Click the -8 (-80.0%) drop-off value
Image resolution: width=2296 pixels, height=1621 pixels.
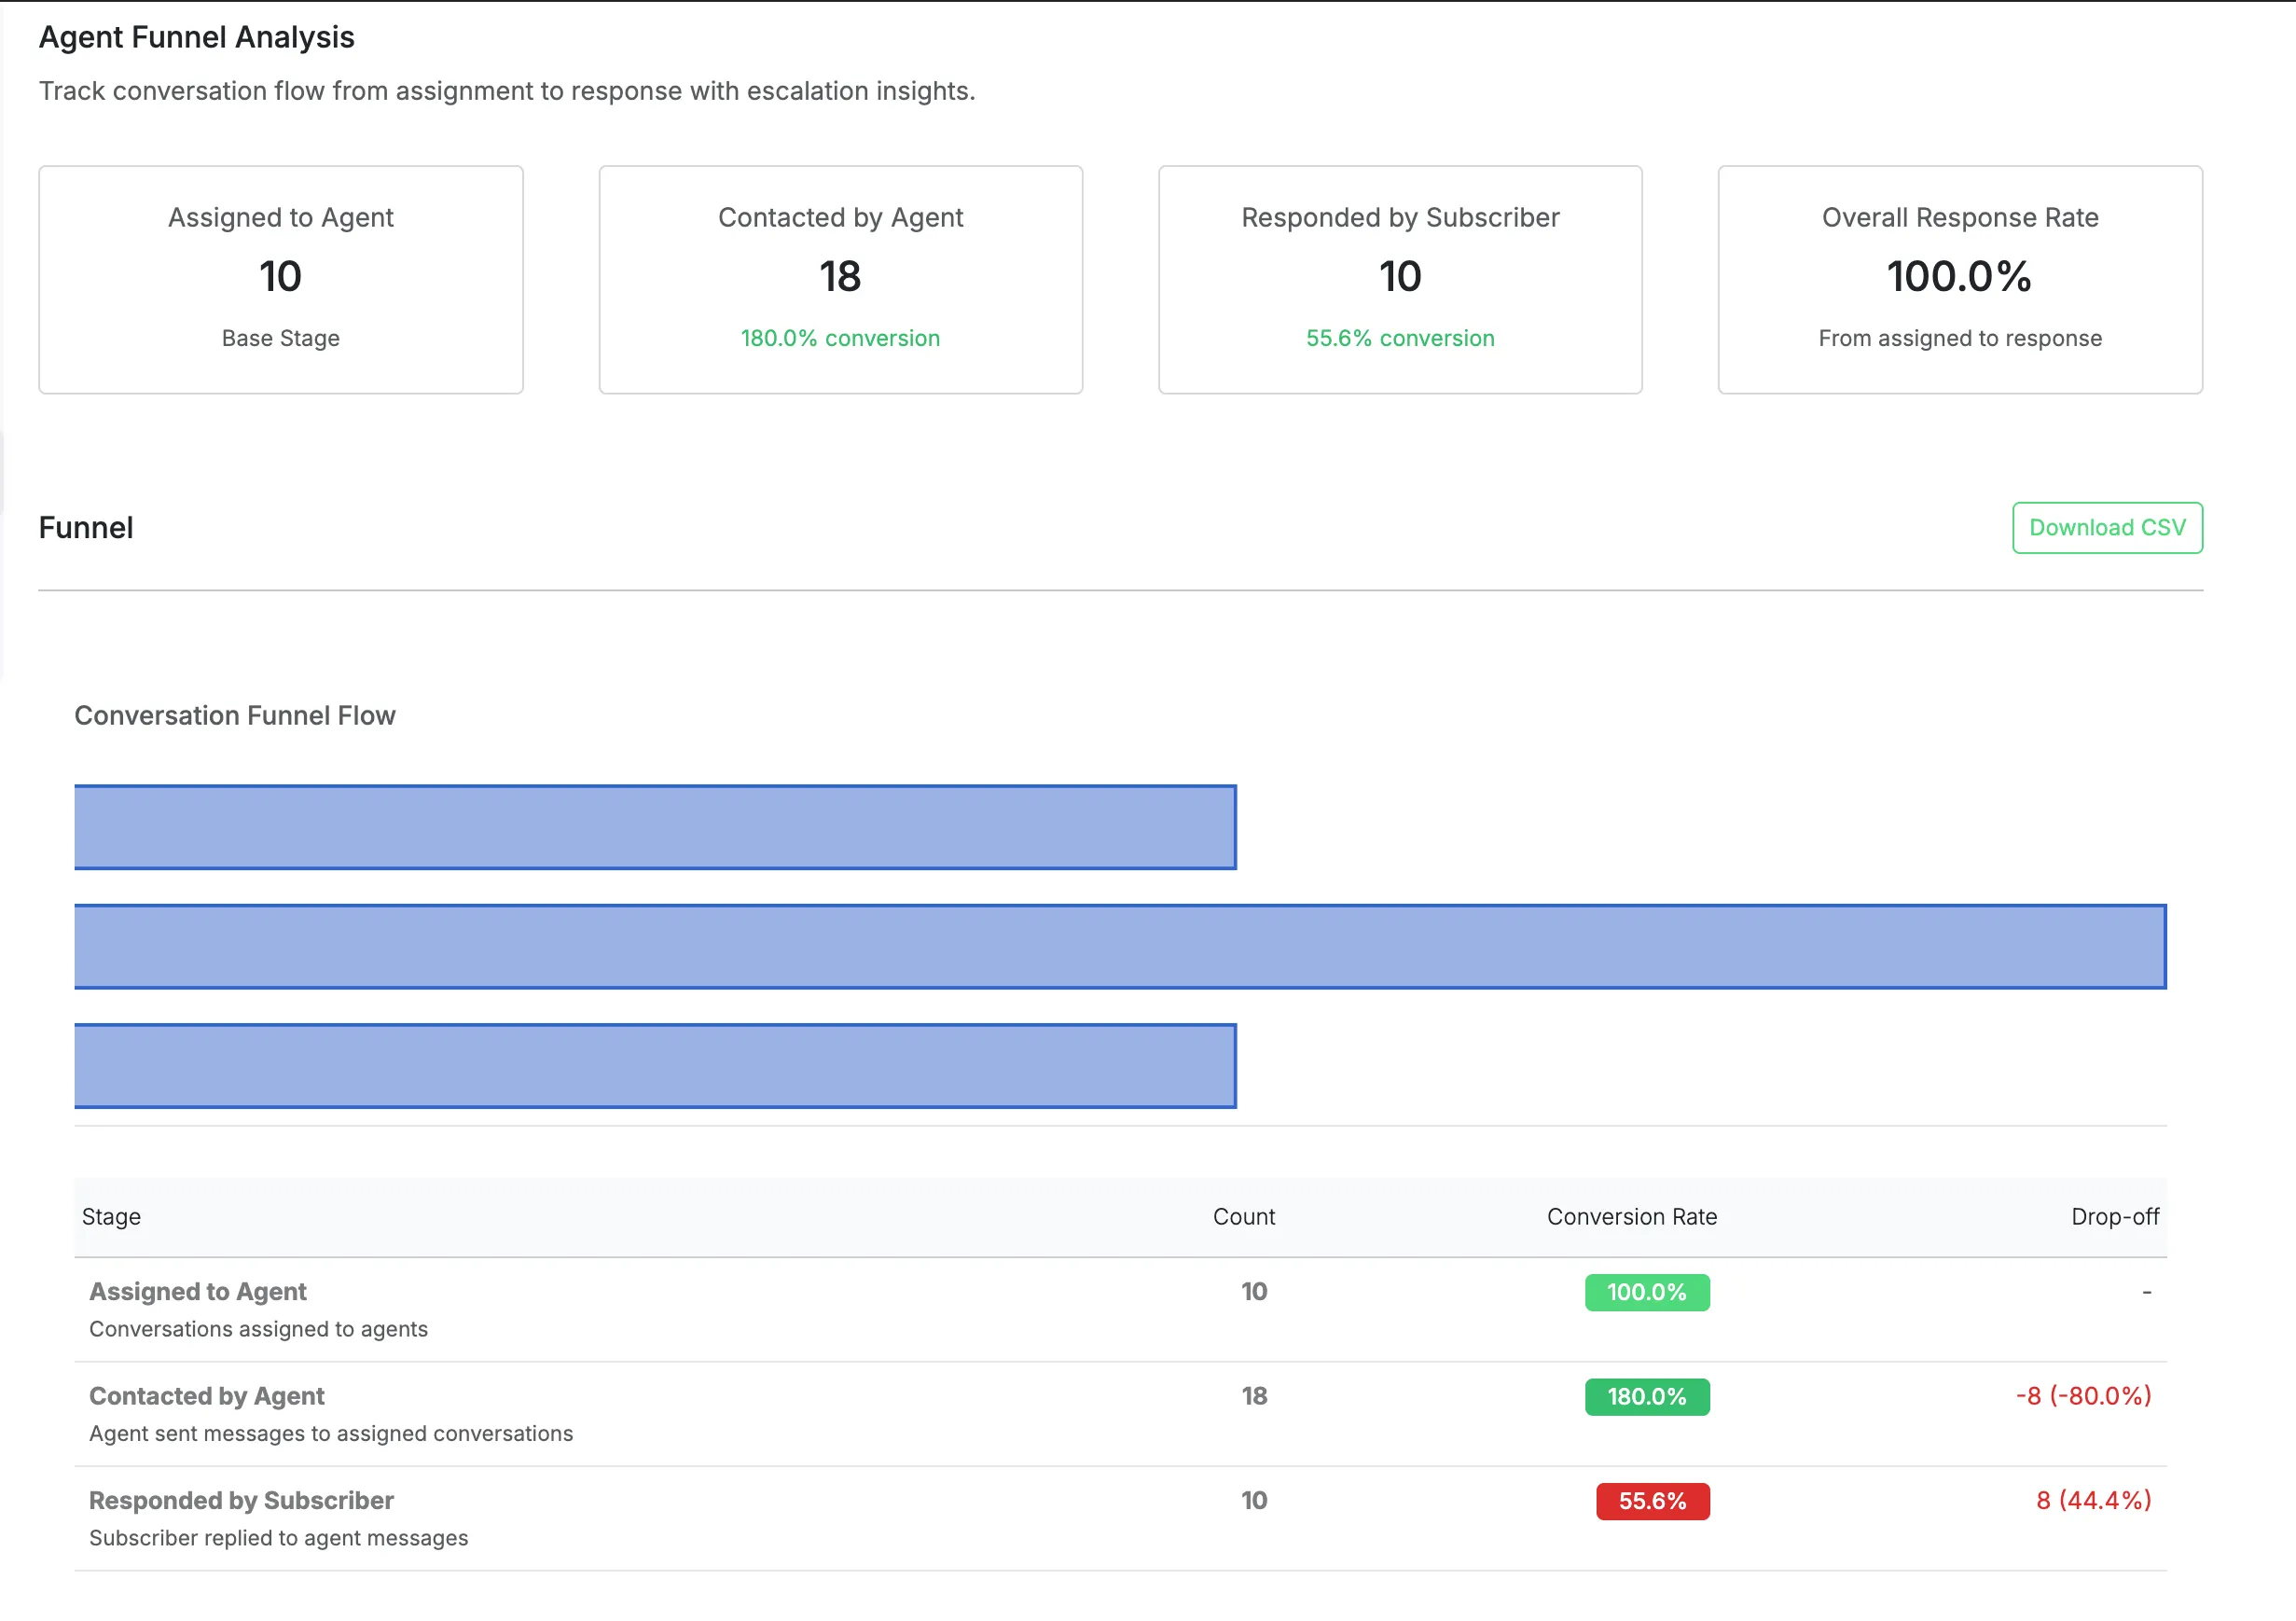2083,1396
